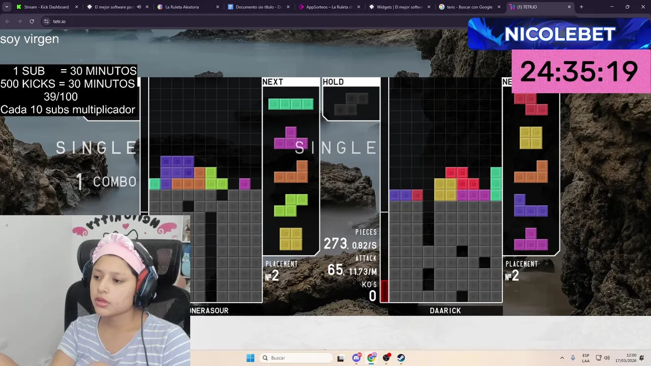
Task: Click the Buscar taskbar search box
Action: (x=296, y=358)
